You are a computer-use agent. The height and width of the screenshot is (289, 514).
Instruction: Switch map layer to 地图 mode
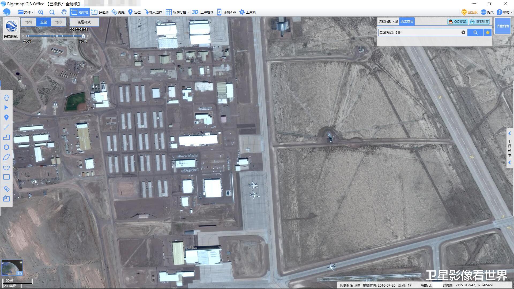pos(29,22)
